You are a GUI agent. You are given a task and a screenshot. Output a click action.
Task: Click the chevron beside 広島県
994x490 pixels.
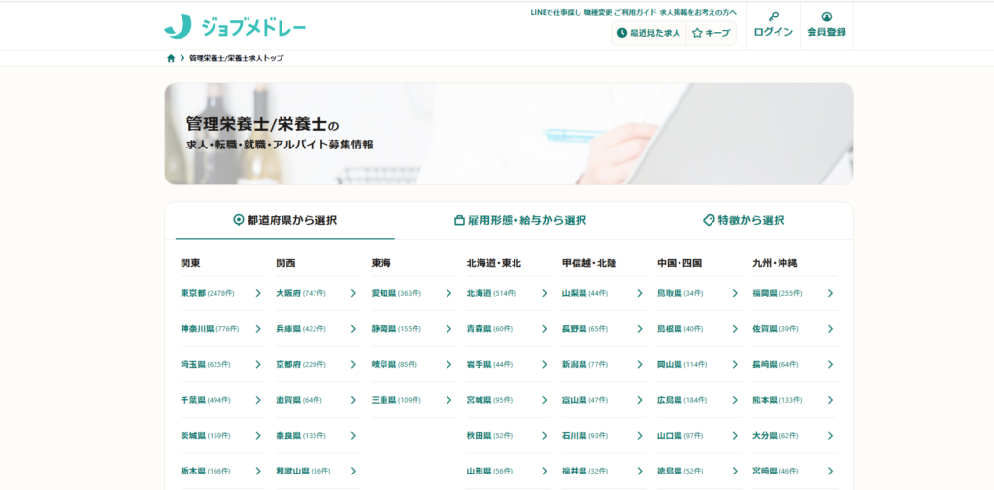(736, 400)
